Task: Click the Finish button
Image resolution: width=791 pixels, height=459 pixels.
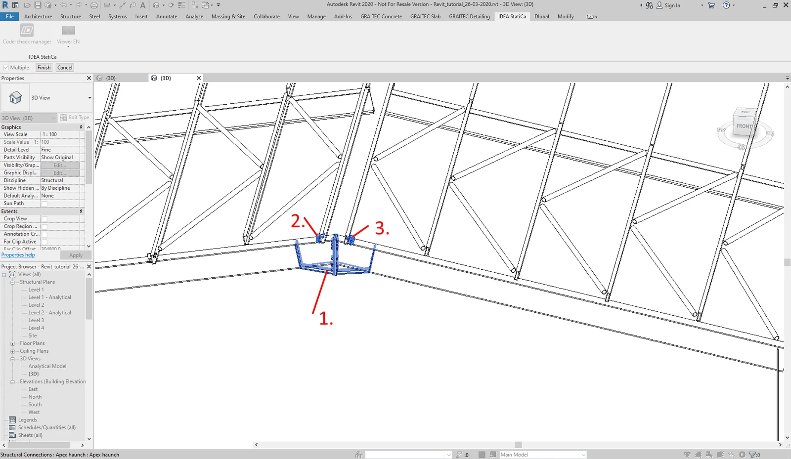Action: tap(44, 68)
